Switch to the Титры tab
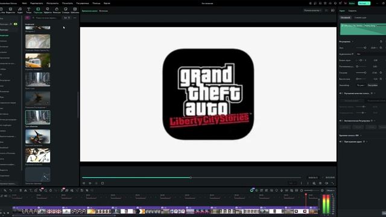The width and height of the screenshot is (386, 217). click(28, 10)
